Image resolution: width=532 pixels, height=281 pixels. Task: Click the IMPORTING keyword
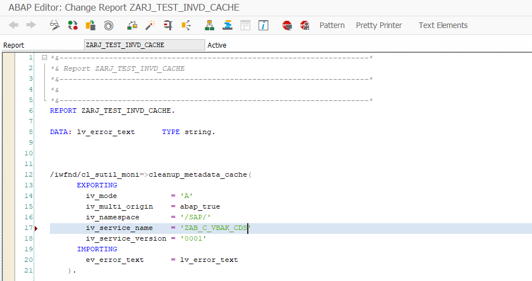97,249
